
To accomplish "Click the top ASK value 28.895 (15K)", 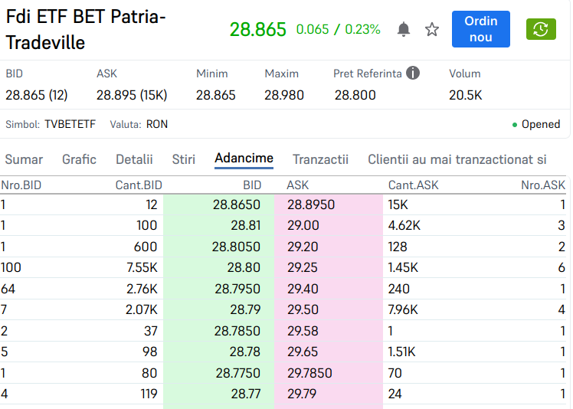I will point(132,95).
